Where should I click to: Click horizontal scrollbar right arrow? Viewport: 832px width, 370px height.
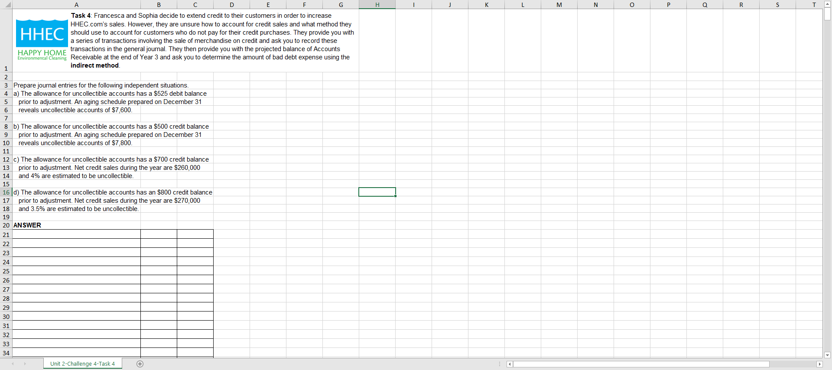(819, 364)
